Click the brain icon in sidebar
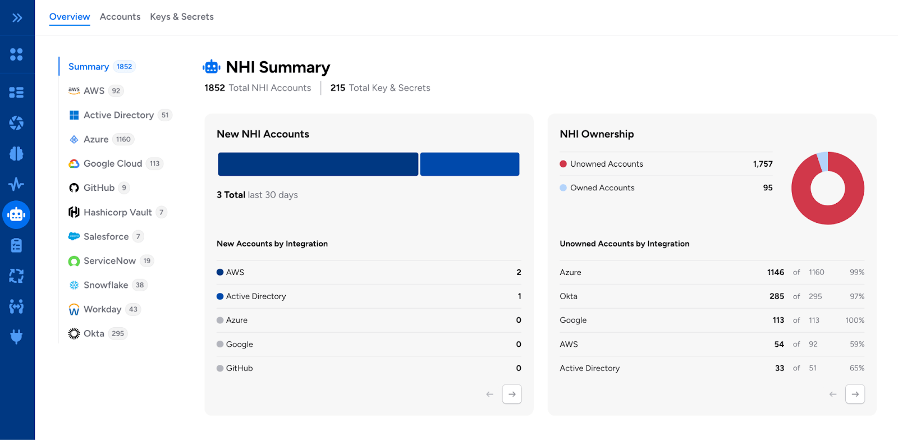 click(x=17, y=153)
